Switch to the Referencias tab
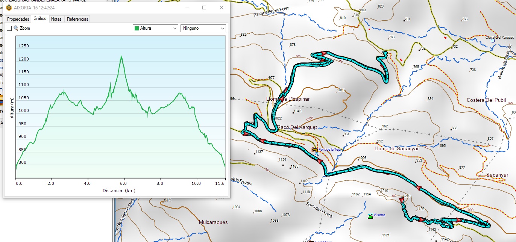This screenshot has height=242, width=516. tap(77, 19)
